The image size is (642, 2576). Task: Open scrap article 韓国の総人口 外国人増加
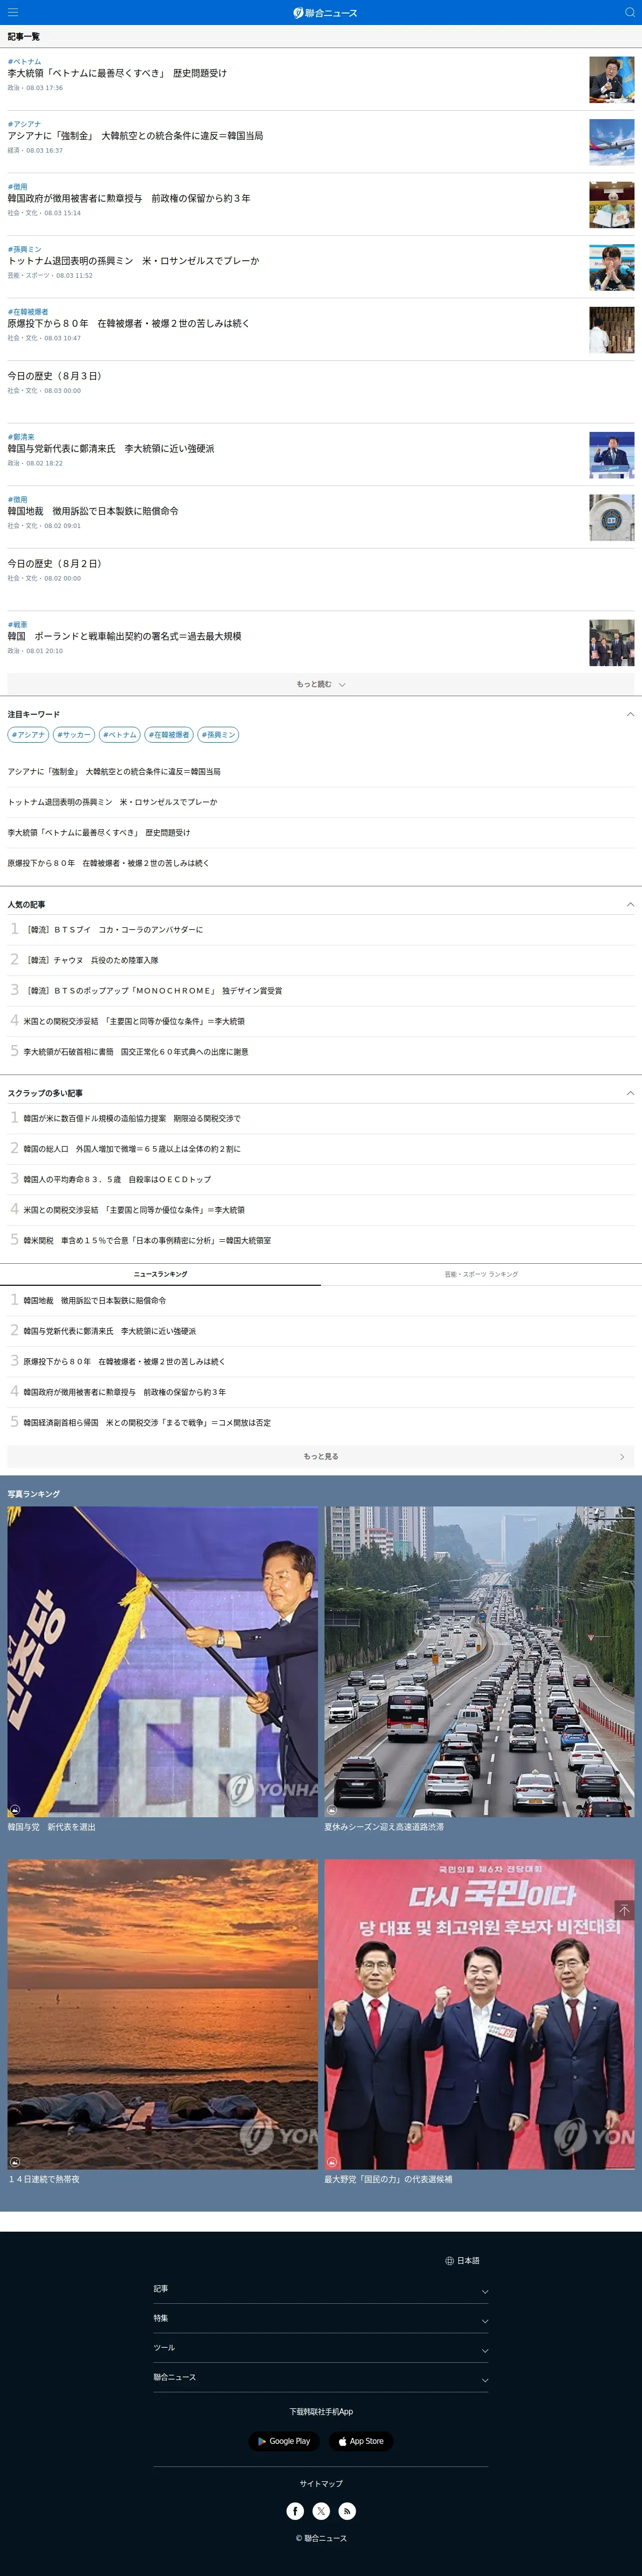pos(132,1149)
